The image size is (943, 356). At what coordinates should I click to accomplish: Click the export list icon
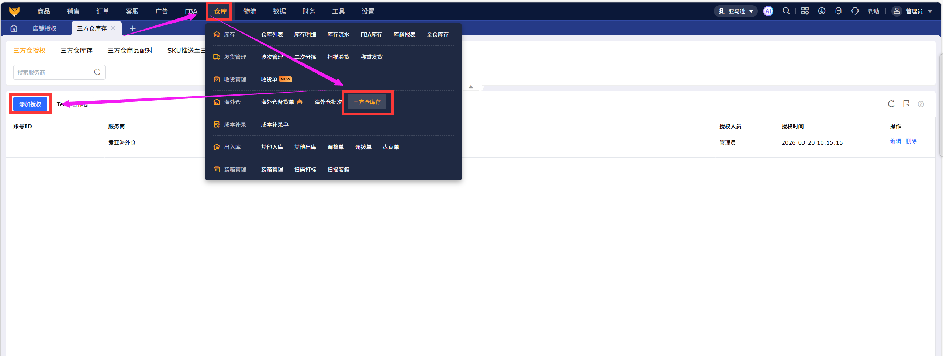pos(906,104)
